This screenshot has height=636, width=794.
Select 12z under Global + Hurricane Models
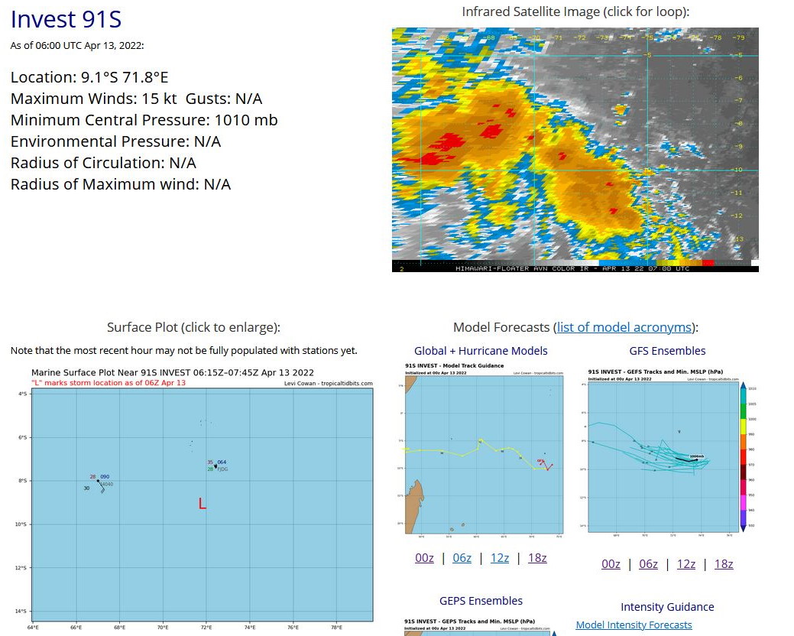pos(500,558)
